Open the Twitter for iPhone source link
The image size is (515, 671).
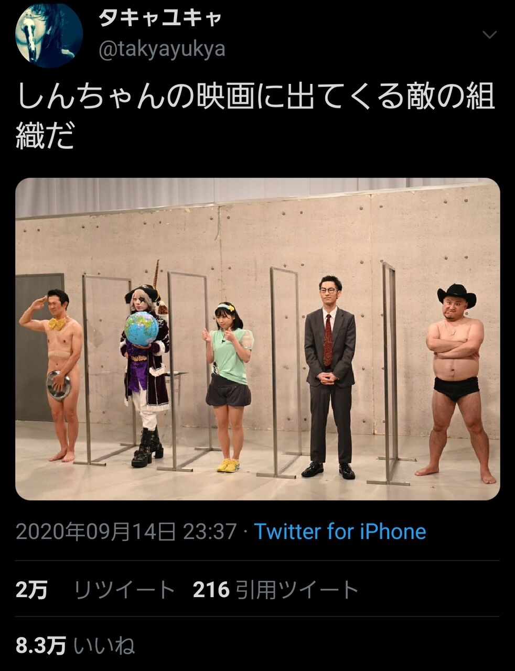point(340,532)
